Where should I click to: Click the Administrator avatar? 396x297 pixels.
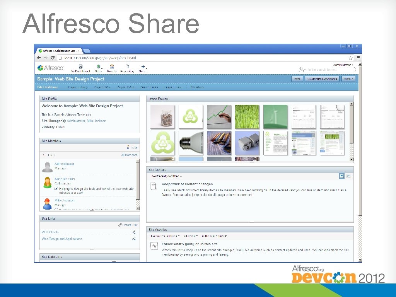[47, 167]
